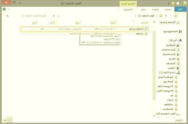Image resolution: width=188 pixels, height=124 pixels.
Task: Switch to Details view icon in status bar
Action: point(9,120)
